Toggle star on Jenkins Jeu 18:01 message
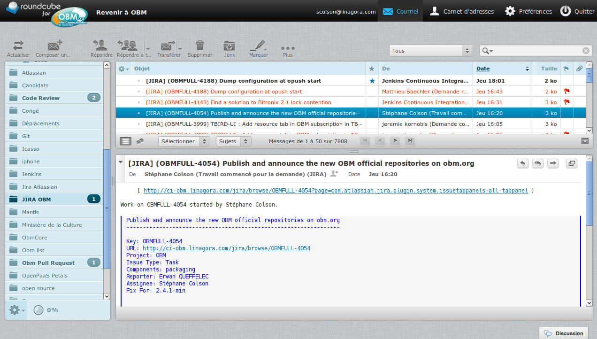 click(372, 81)
